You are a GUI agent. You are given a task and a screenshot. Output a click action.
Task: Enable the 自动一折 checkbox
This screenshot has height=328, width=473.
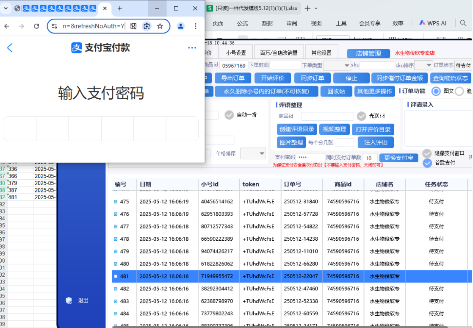(229, 115)
